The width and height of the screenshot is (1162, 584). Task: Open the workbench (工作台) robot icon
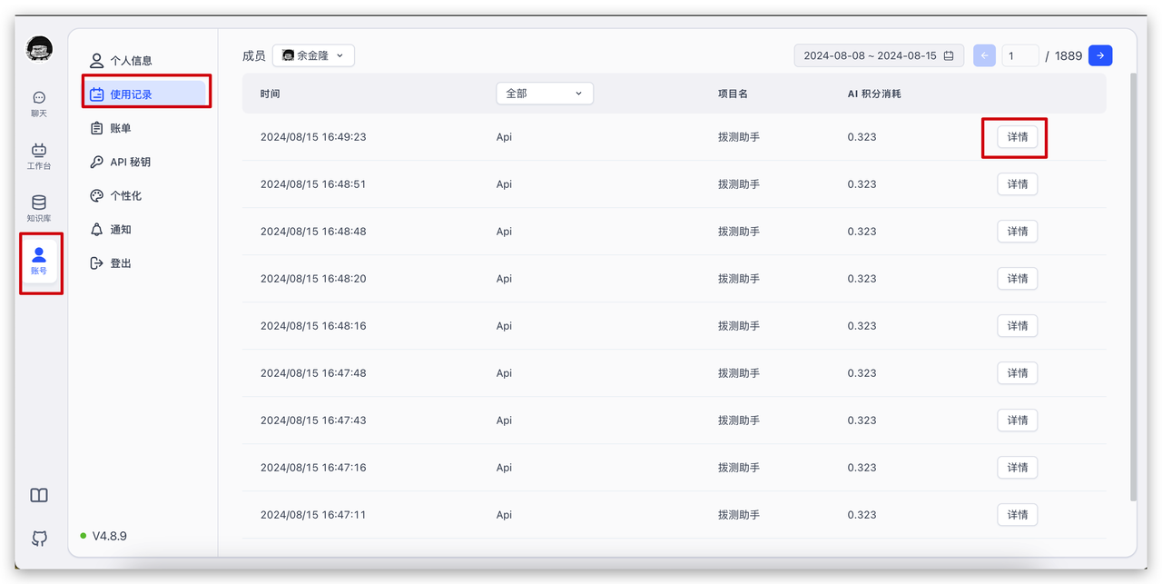38,156
